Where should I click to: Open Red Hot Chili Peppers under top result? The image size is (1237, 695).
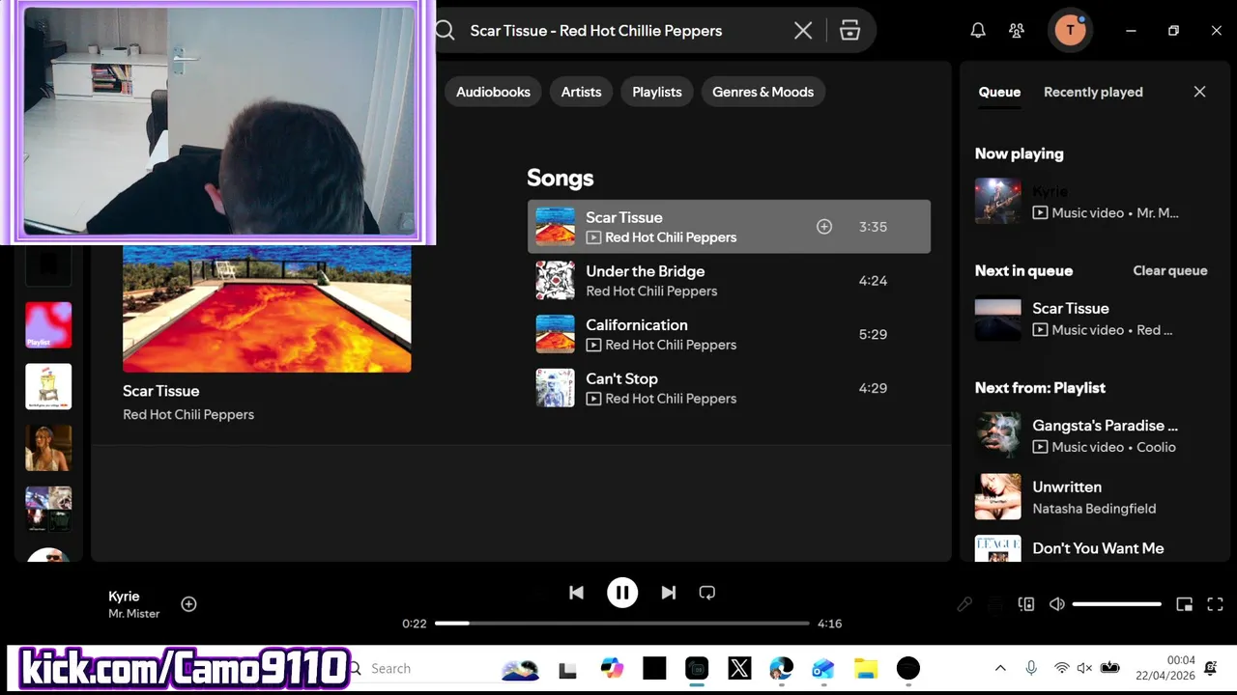point(188,414)
